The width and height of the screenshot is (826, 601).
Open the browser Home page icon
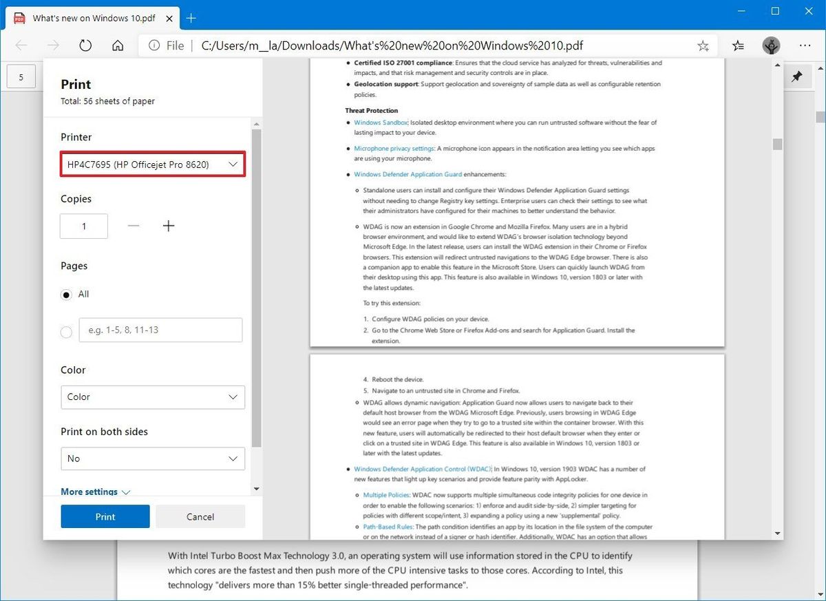(117, 45)
